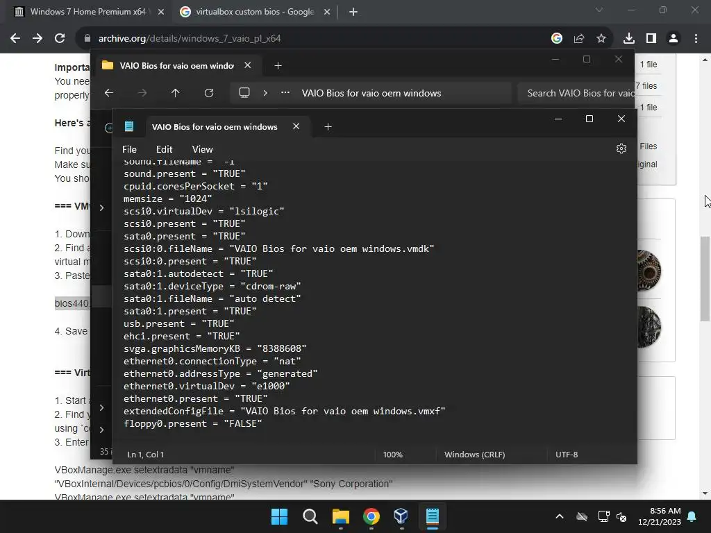711x533 pixels.
Task: Add a new Notepad tab
Action: click(328, 127)
